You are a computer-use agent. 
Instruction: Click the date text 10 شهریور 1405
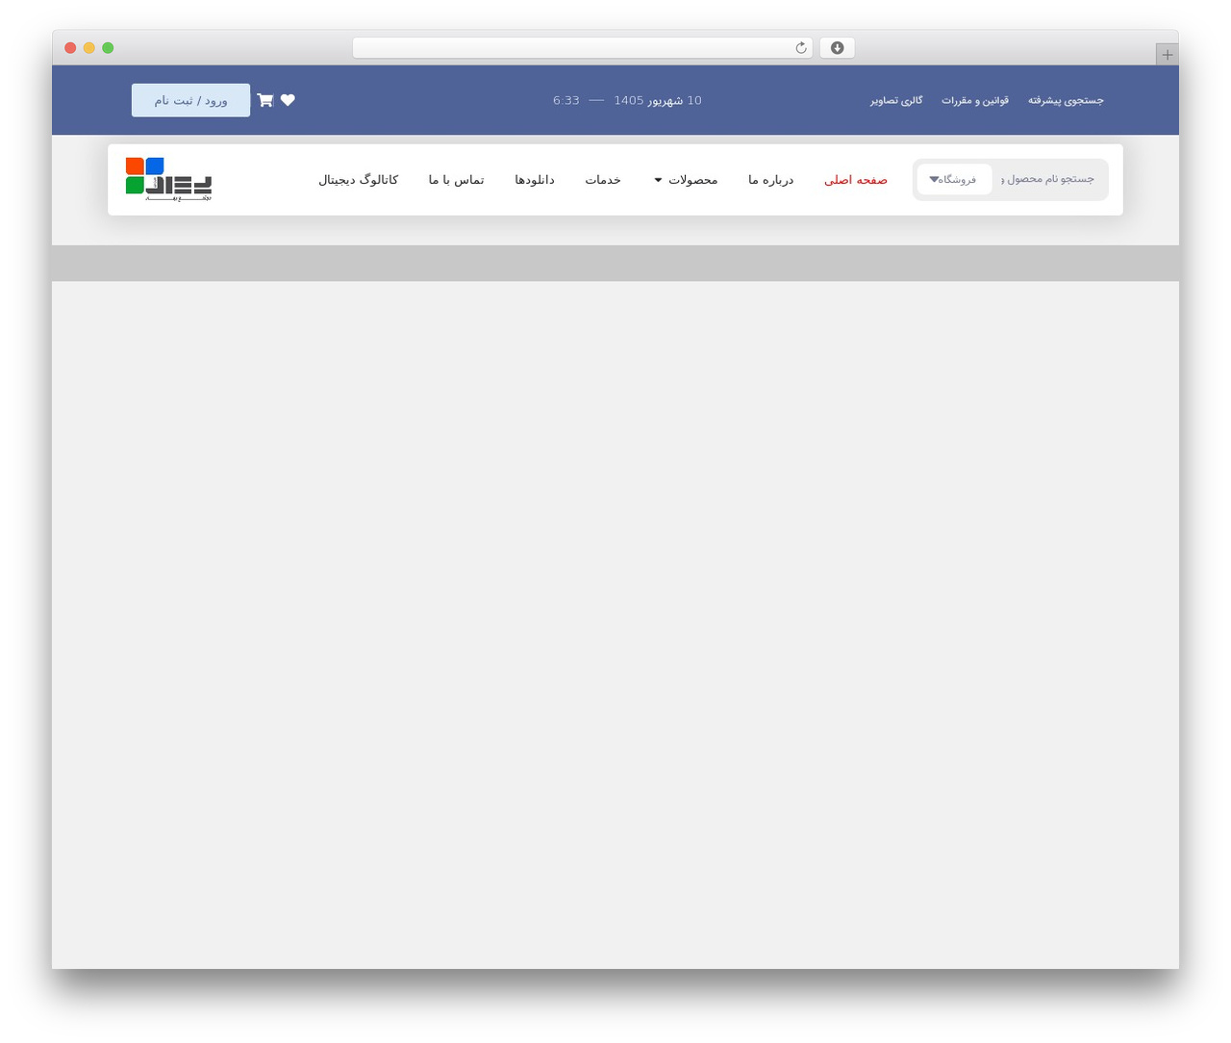[x=658, y=100]
